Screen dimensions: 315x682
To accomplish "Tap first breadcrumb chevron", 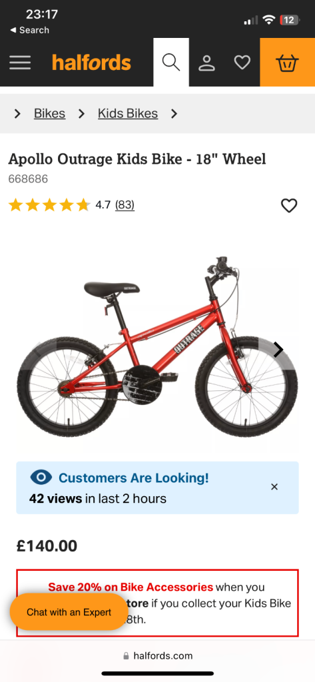I will 17,114.
